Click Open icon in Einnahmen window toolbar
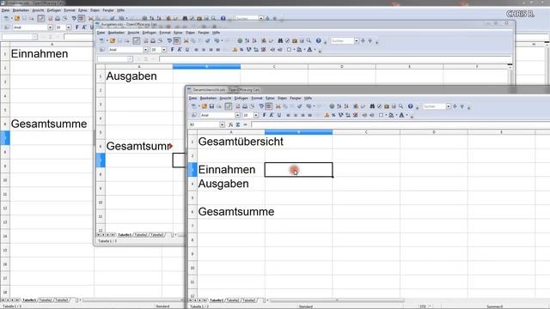The width and height of the screenshot is (550, 309). (x=17, y=18)
